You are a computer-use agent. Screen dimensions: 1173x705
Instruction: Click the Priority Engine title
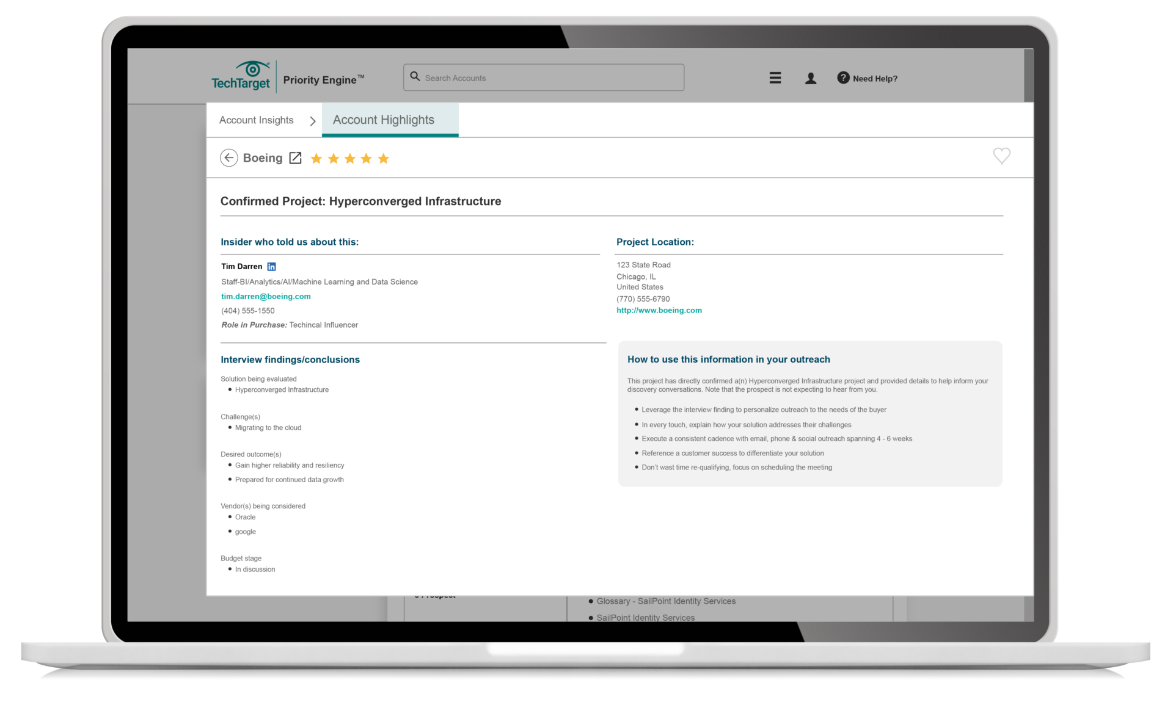(323, 79)
